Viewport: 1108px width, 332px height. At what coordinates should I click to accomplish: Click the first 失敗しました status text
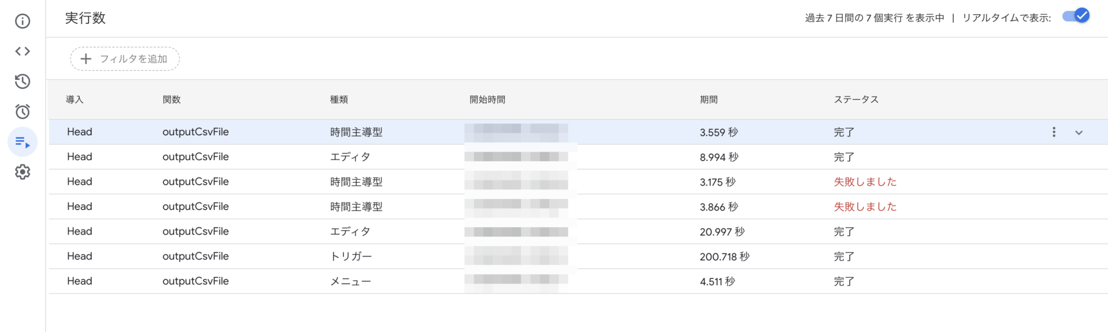[x=864, y=182]
